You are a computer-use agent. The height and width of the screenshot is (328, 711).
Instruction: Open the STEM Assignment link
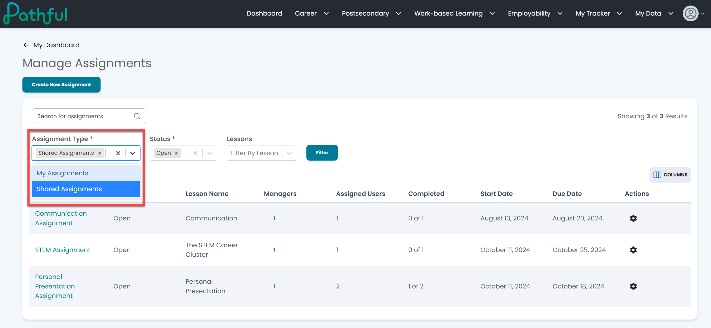63,250
